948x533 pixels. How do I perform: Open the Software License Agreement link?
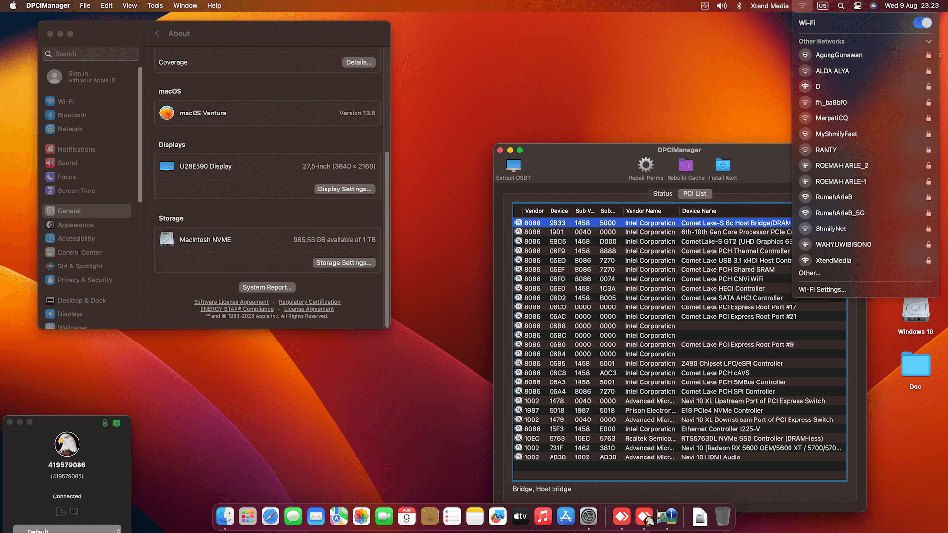(x=231, y=301)
